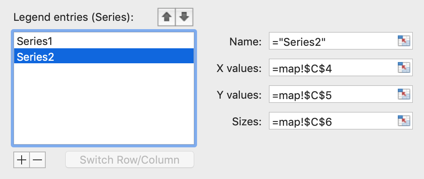Focus Sizes field with =map!$C$6
This screenshot has height=179, width=424.
coord(333,121)
